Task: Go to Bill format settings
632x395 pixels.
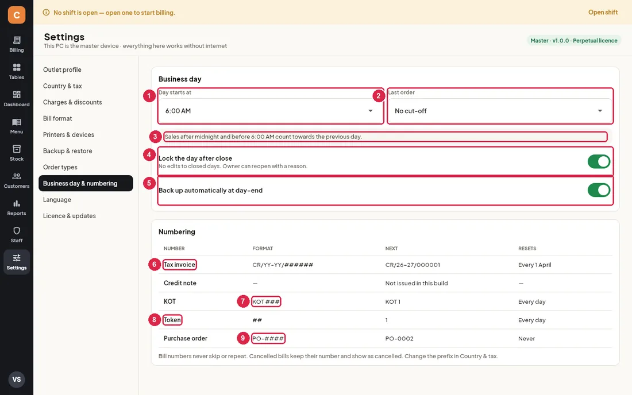Action: click(57, 118)
